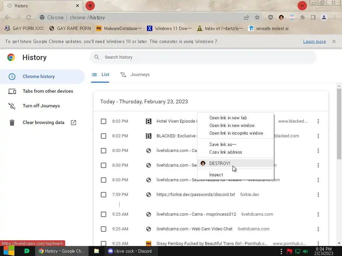Toggle Turn off Journeys in the sidebar
The width and height of the screenshot is (342, 256).
[x=41, y=106]
